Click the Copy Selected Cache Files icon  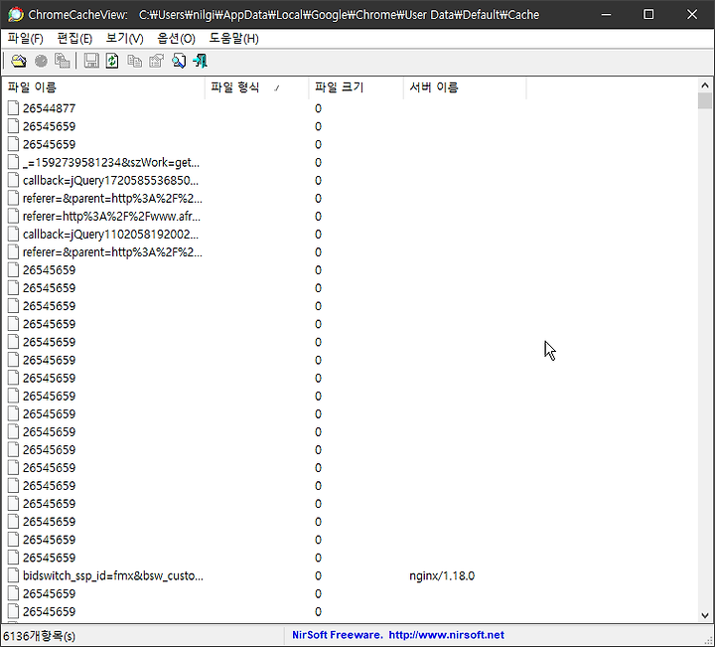62,62
